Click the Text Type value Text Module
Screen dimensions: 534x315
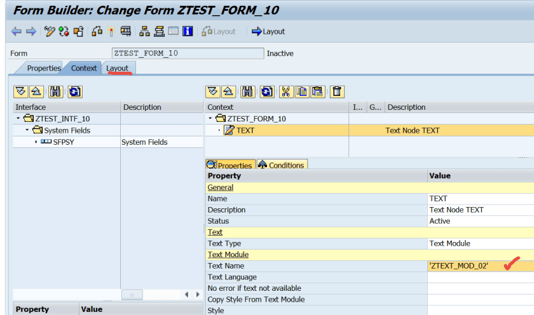(x=449, y=244)
